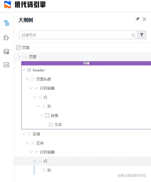Collapse the 区块 node
Viewport: 151px width, 182px height.
pos(27,143)
